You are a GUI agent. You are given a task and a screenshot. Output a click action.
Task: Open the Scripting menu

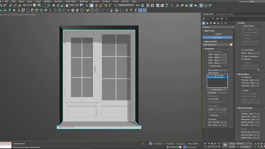point(106,1)
